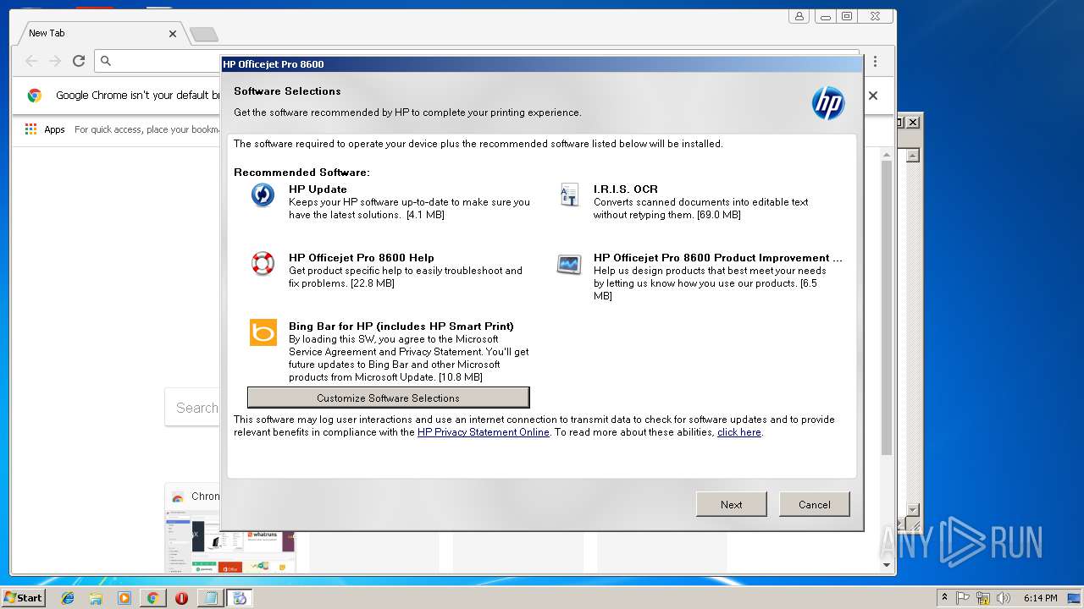Minimize the Chrome window
The width and height of the screenshot is (1084, 609).
click(825, 16)
